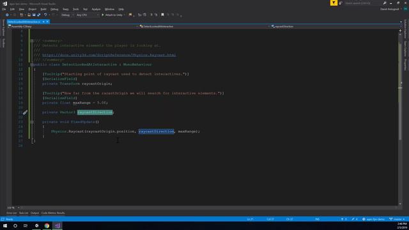Click the New Project toolbar icon
The image size is (409, 230).
pos(22,15)
